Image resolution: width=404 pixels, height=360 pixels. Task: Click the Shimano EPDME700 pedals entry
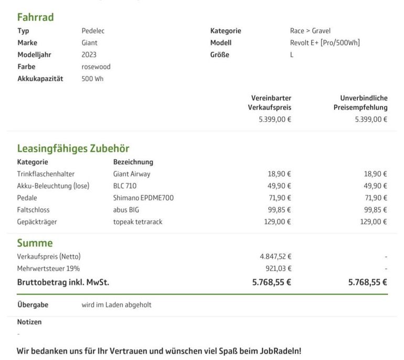pyautogui.click(x=143, y=198)
